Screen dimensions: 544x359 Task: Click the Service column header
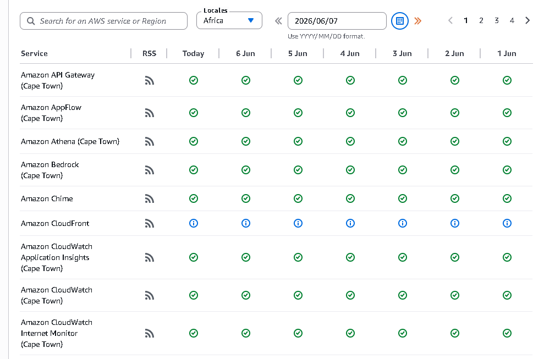[34, 53]
